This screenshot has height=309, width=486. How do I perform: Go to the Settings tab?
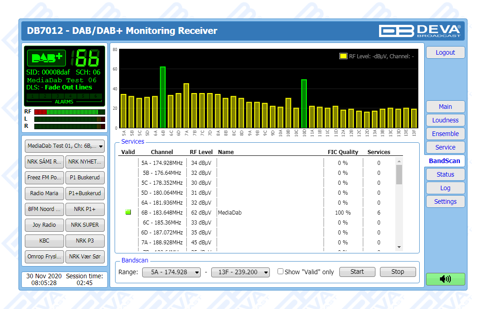pyautogui.click(x=445, y=201)
